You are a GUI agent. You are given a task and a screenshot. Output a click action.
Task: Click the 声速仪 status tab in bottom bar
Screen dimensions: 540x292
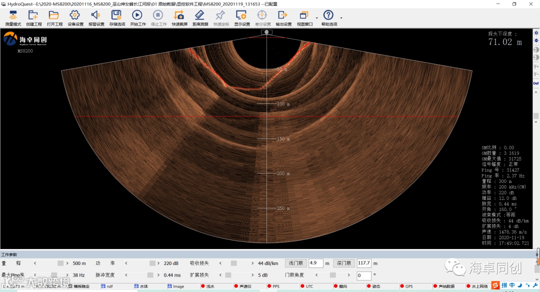[x=245, y=286]
